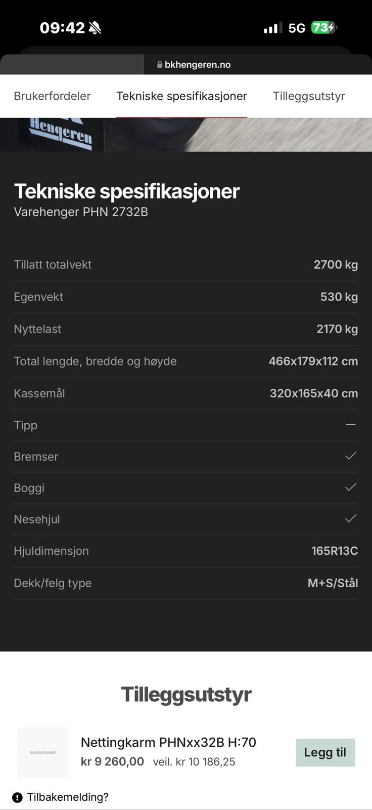Tap the dash icon in Tipp row
372x810 pixels.
(x=350, y=425)
